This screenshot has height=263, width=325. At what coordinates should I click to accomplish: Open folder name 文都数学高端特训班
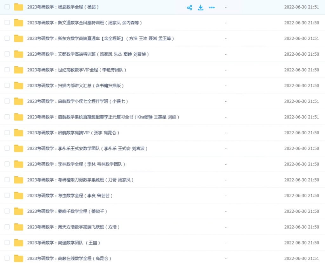click(x=88, y=54)
